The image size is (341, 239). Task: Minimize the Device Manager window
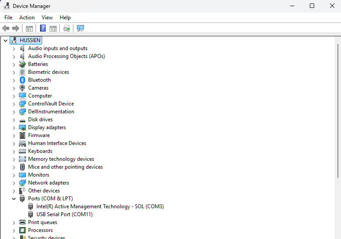292,6
